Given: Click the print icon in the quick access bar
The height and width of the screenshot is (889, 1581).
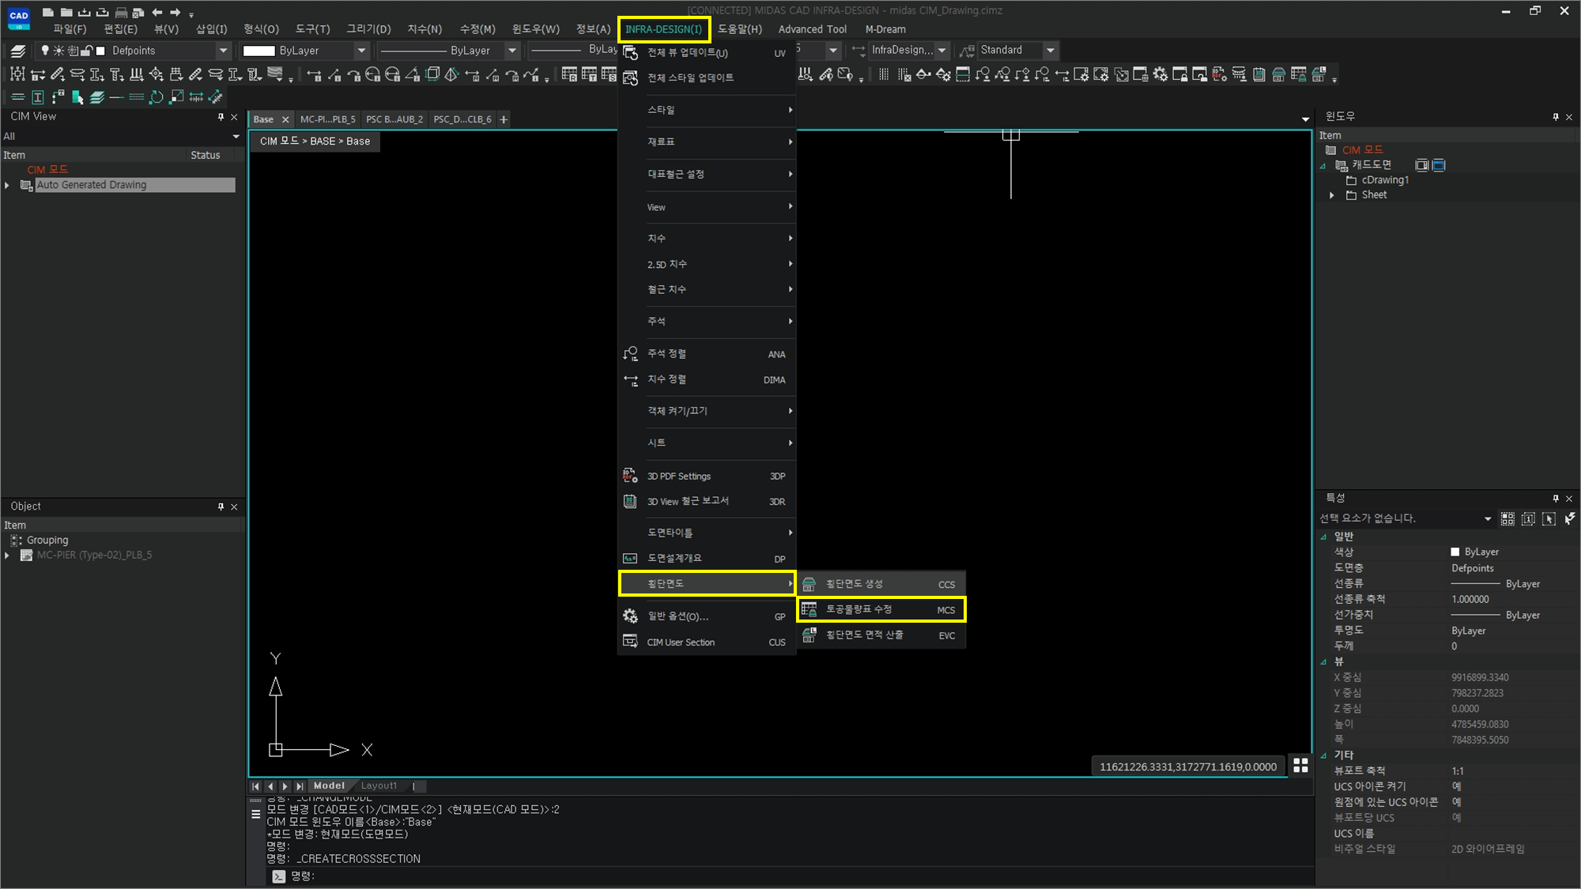Looking at the screenshot, I should point(120,12).
